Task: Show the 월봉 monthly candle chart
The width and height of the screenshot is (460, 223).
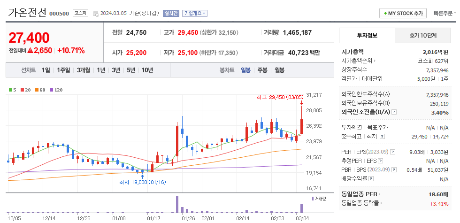Action: [279, 70]
